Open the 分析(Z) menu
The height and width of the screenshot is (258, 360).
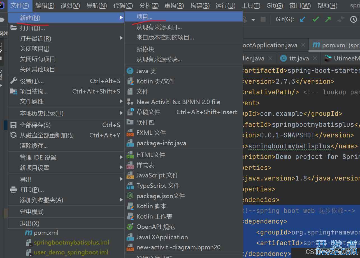click(x=149, y=5)
